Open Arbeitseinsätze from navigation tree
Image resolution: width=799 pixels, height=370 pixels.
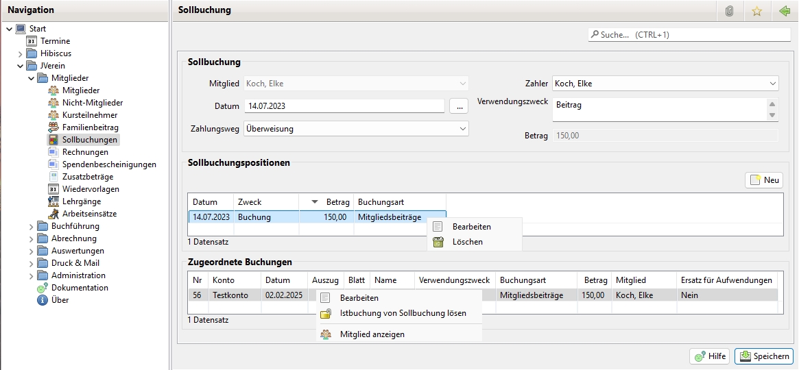[89, 214]
